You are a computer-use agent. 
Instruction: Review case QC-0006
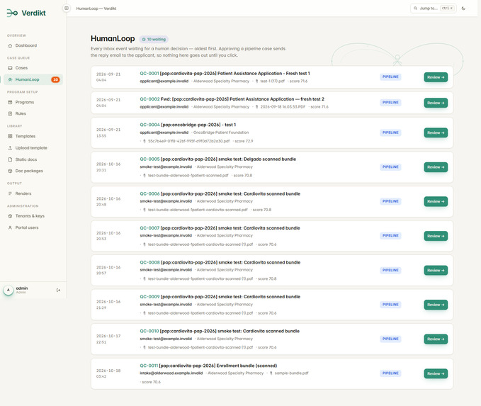[x=436, y=202]
